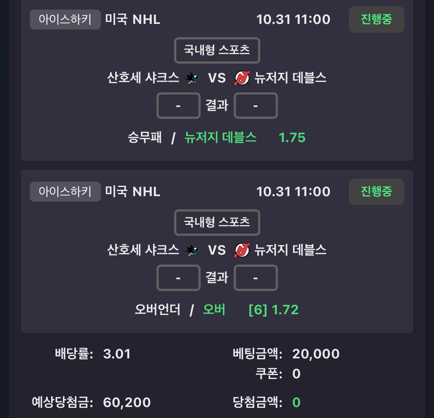
Task: Click the 1.75 odds value
Action: (x=292, y=138)
